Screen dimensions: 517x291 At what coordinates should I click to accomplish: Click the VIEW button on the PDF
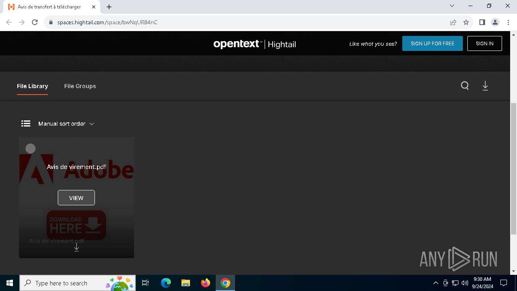76,198
